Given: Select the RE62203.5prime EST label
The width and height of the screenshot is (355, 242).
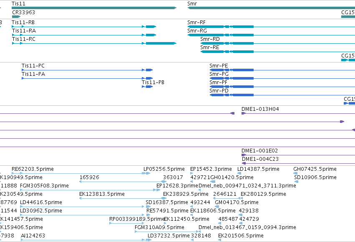Looking at the screenshot, I should (x=33, y=169).
